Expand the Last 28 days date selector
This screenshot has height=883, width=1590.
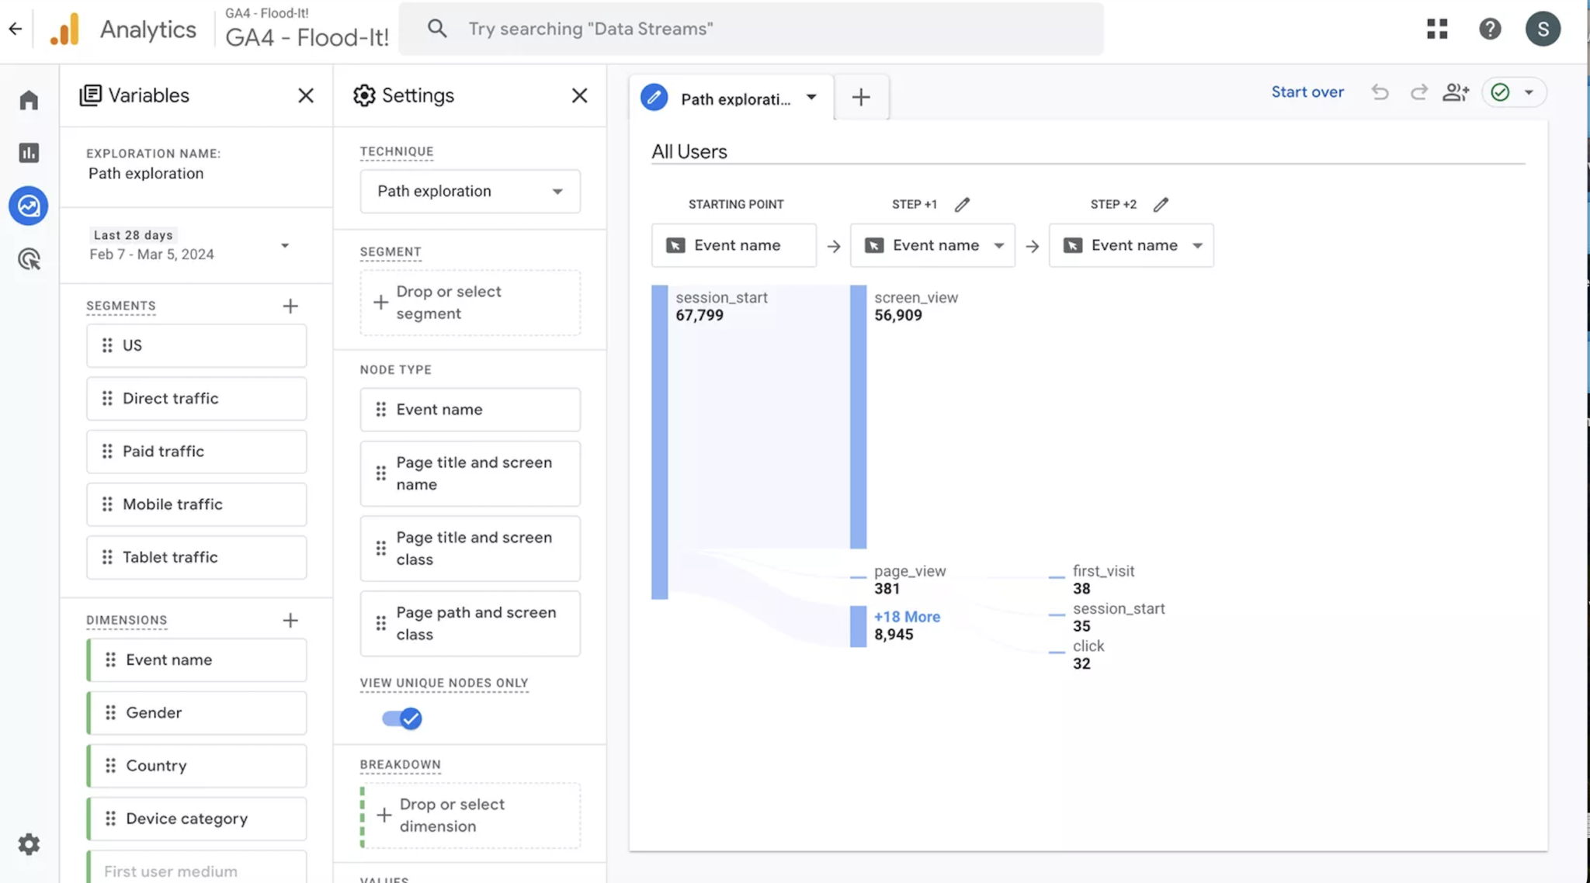tap(286, 244)
